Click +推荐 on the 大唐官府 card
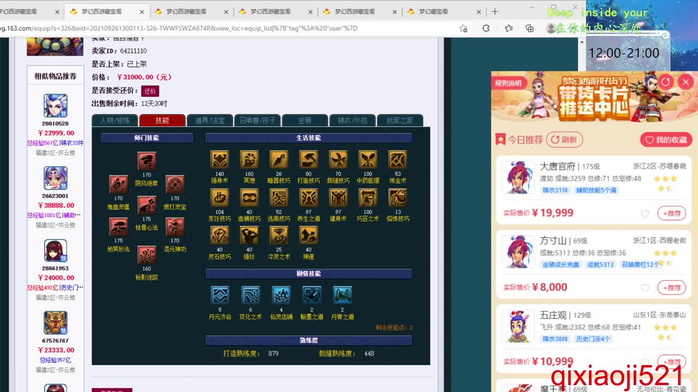This screenshot has width=698, height=392. 672,213
